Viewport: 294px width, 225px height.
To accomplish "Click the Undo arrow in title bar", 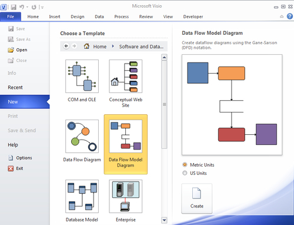I will pos(22,7).
